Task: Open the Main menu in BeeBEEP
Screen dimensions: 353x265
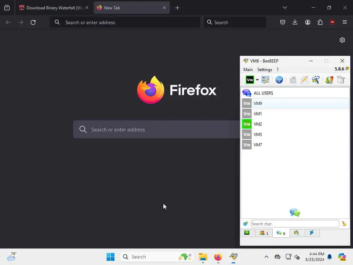Action: (248, 70)
